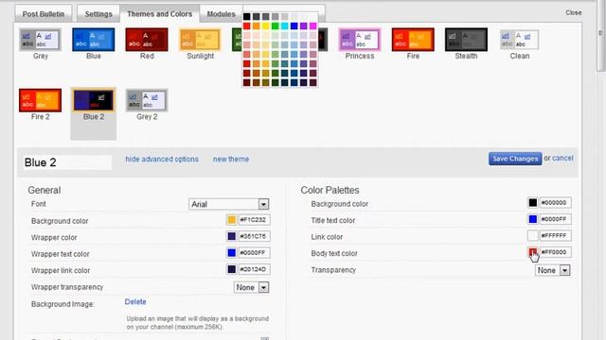606x340 pixels.
Task: Open the Modules tab
Action: [x=221, y=14]
